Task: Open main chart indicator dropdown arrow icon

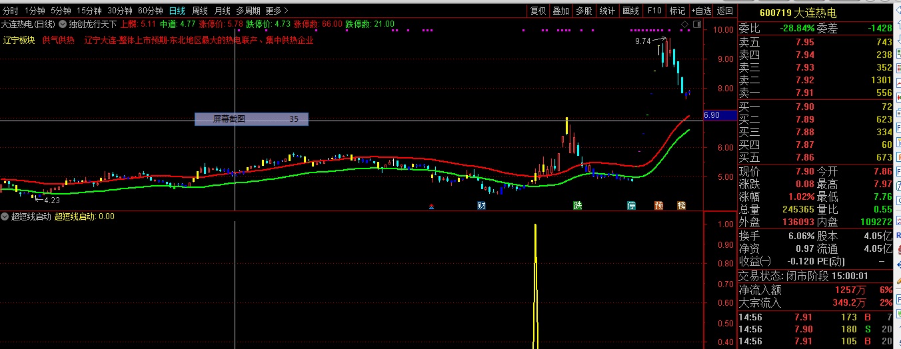Action: [x=63, y=24]
